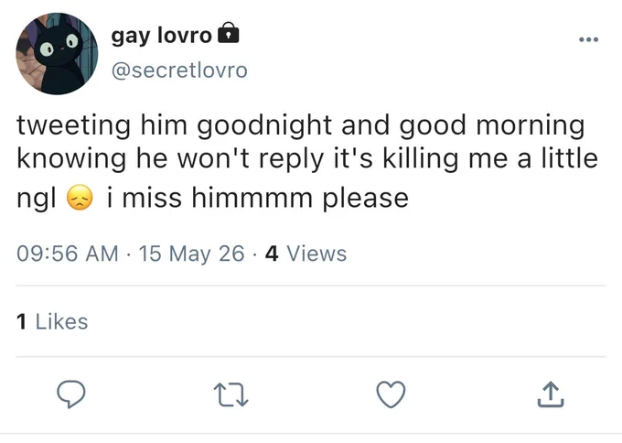Open the black cat profile picture
Image resolution: width=622 pixels, height=443 pixels.
pos(57,54)
